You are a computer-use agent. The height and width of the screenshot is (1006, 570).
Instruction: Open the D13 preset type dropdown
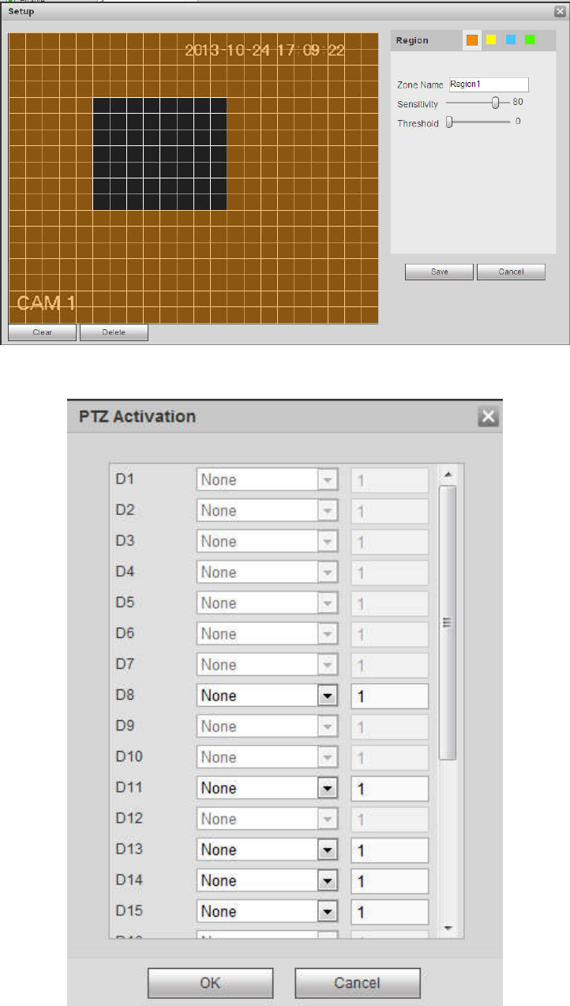click(x=268, y=850)
